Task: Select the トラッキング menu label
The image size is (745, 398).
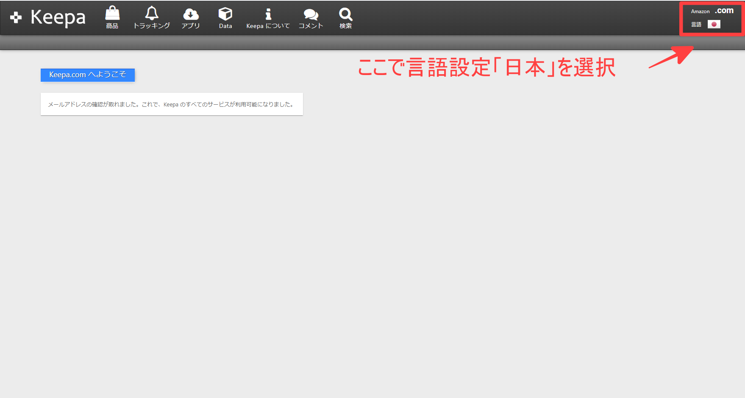Action: (152, 26)
